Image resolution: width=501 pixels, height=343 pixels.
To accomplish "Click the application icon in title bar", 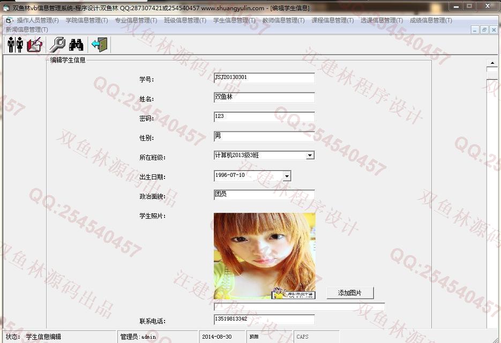I will 6,8.
